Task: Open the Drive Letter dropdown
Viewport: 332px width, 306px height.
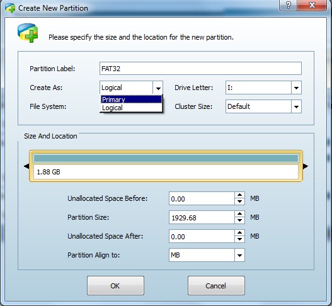Action: tap(296, 88)
